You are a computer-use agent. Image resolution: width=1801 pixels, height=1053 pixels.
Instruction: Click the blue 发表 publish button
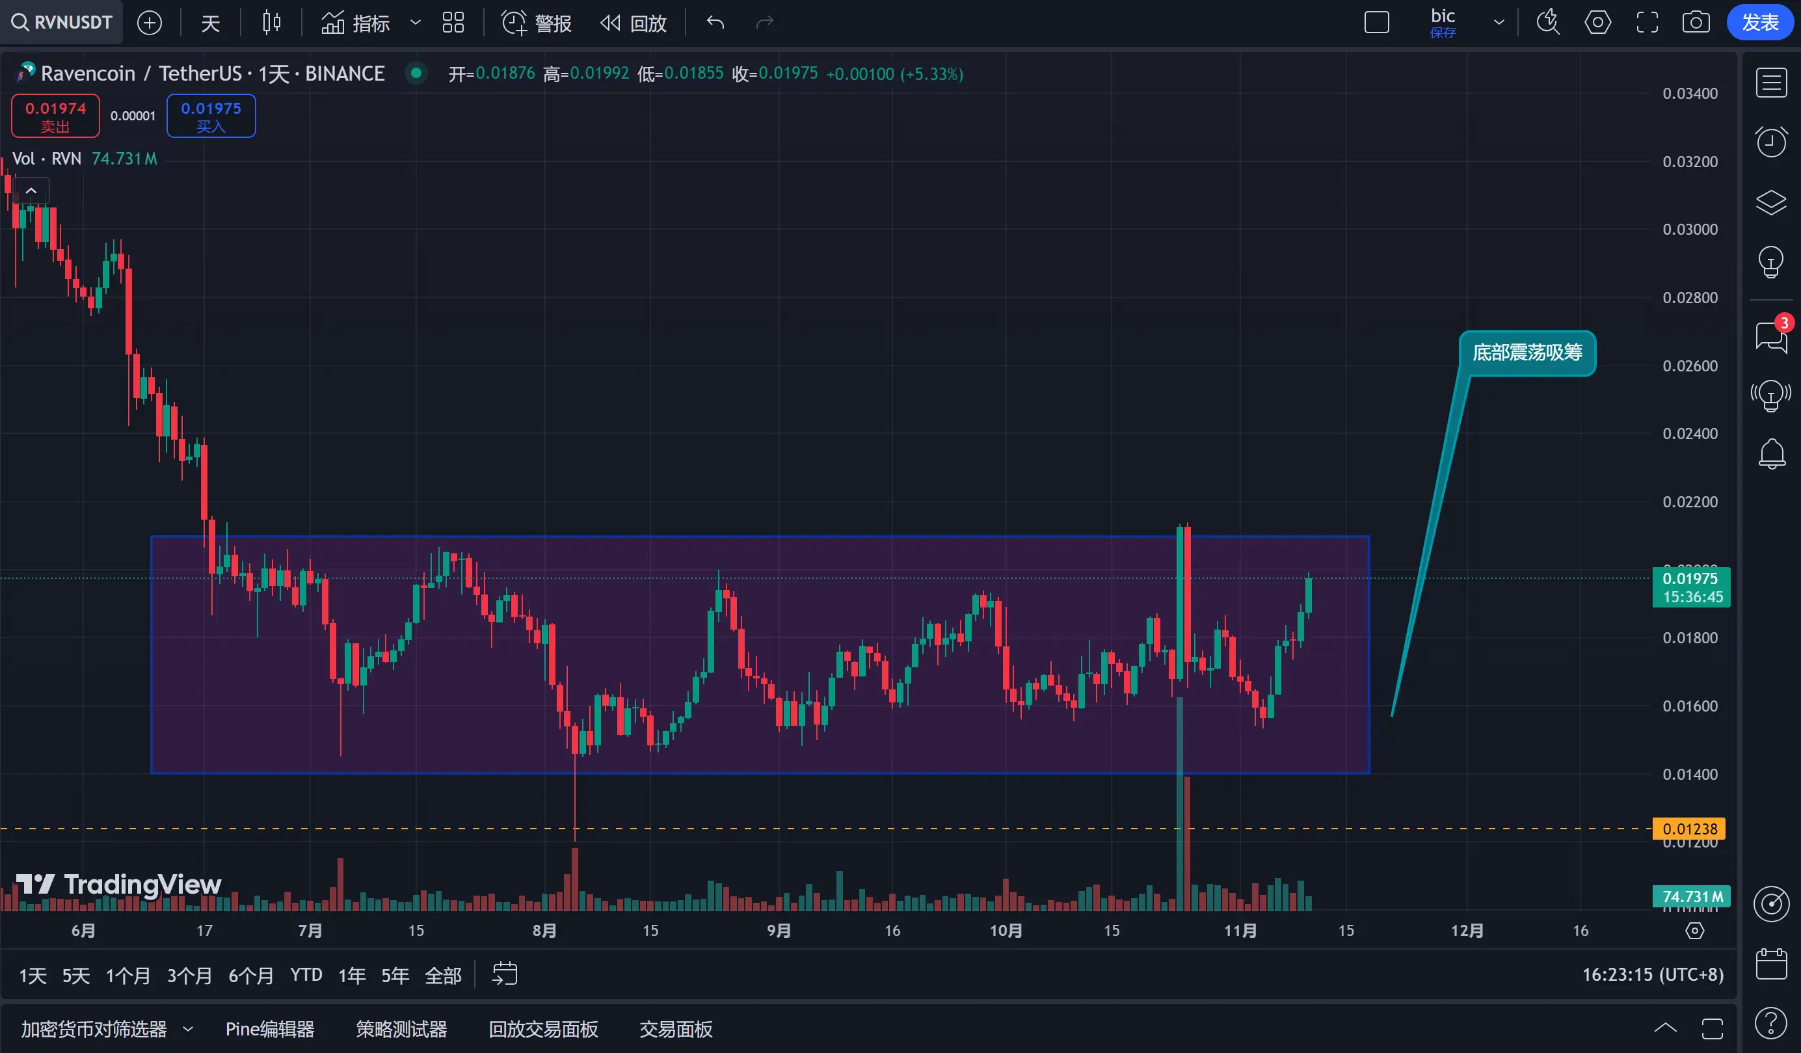click(x=1759, y=23)
